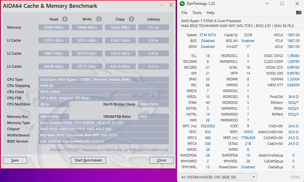Open the File menu in ZenTimings
Screen dimensions: 304x182
point(184,13)
